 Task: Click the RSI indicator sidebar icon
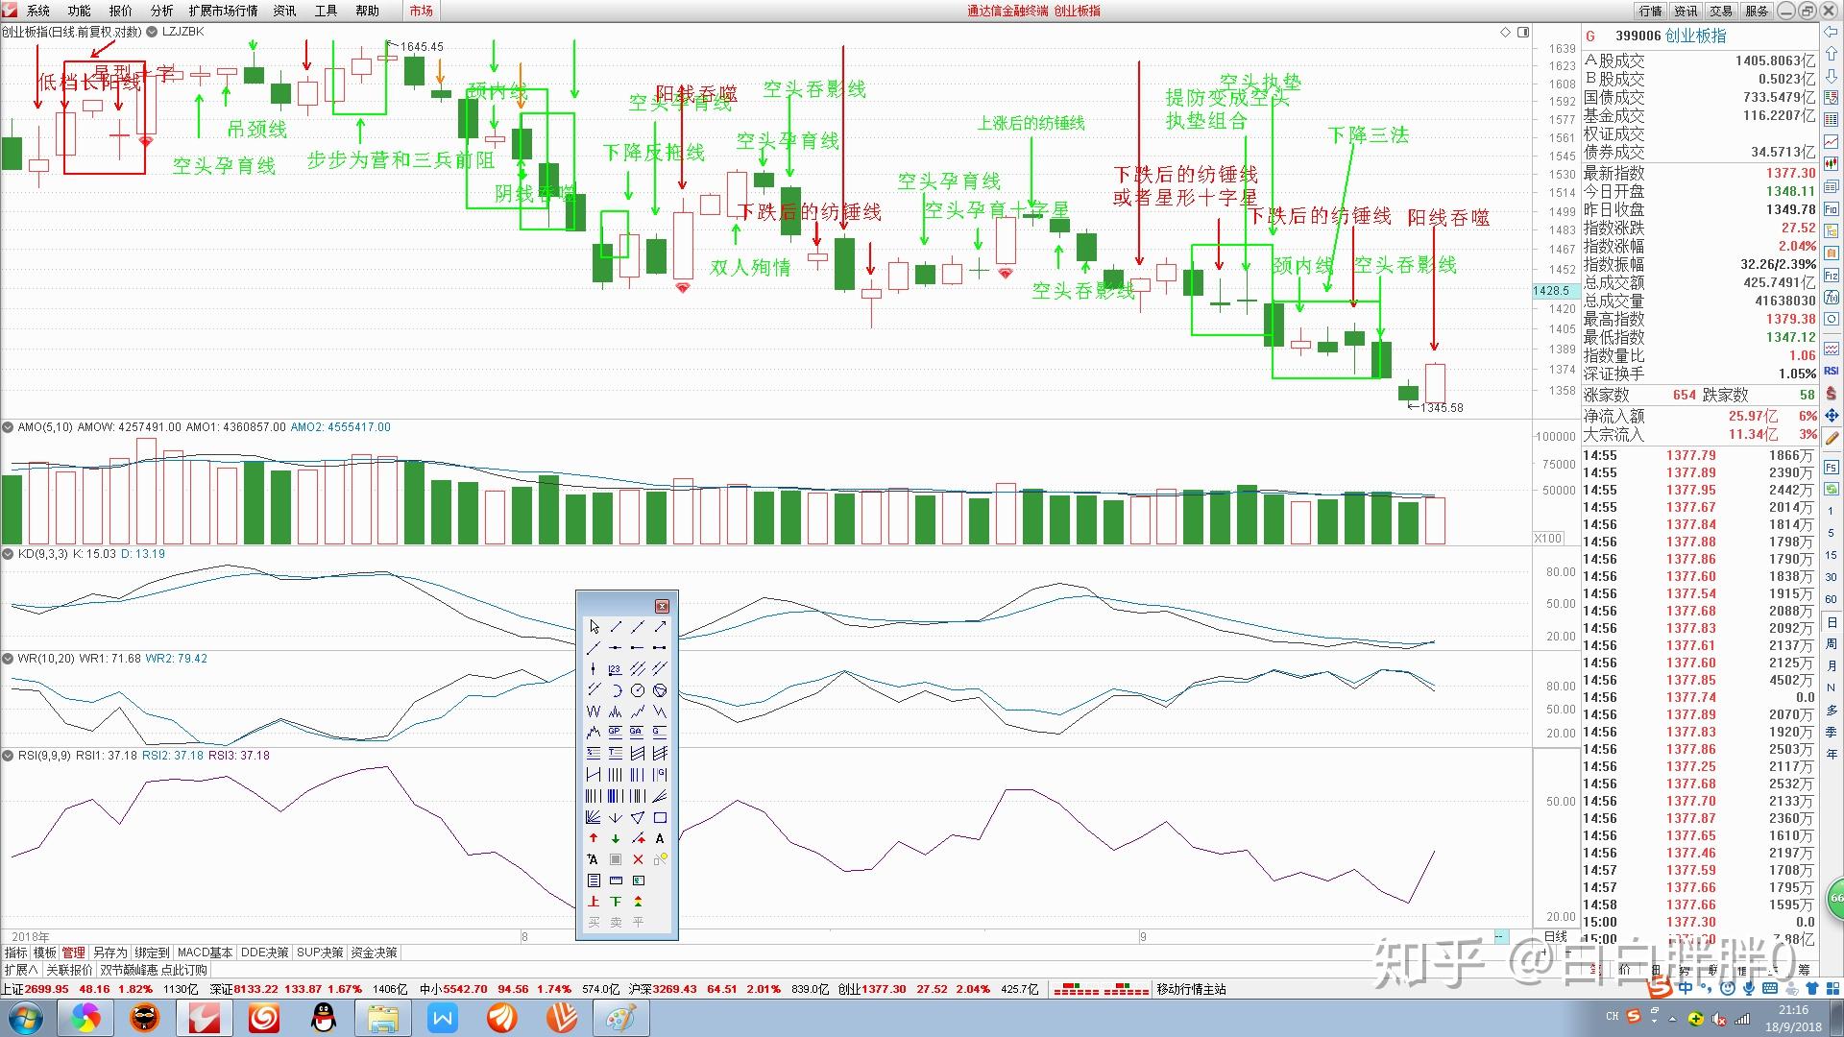1832,371
